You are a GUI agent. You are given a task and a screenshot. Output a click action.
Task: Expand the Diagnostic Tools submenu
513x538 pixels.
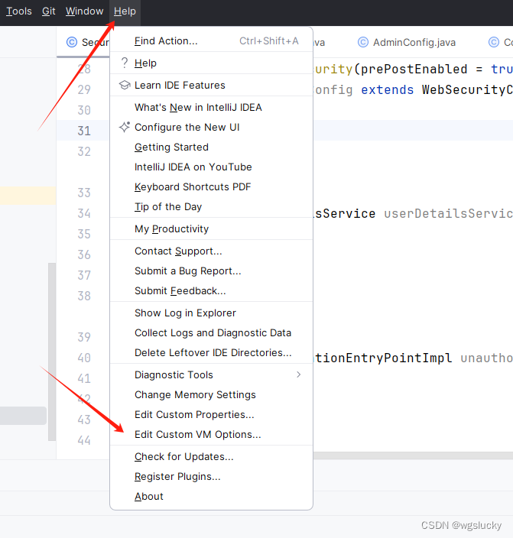pyautogui.click(x=211, y=375)
